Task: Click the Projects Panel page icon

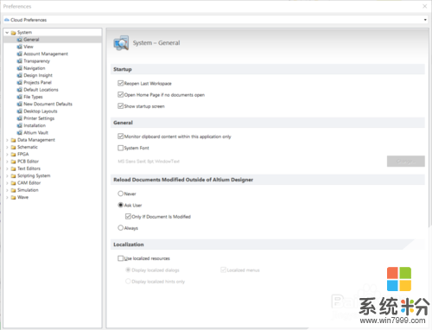Action: (20, 83)
